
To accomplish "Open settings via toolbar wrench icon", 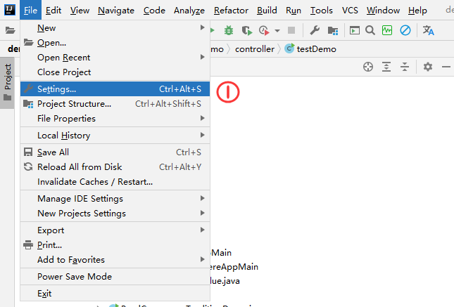I will tap(315, 31).
